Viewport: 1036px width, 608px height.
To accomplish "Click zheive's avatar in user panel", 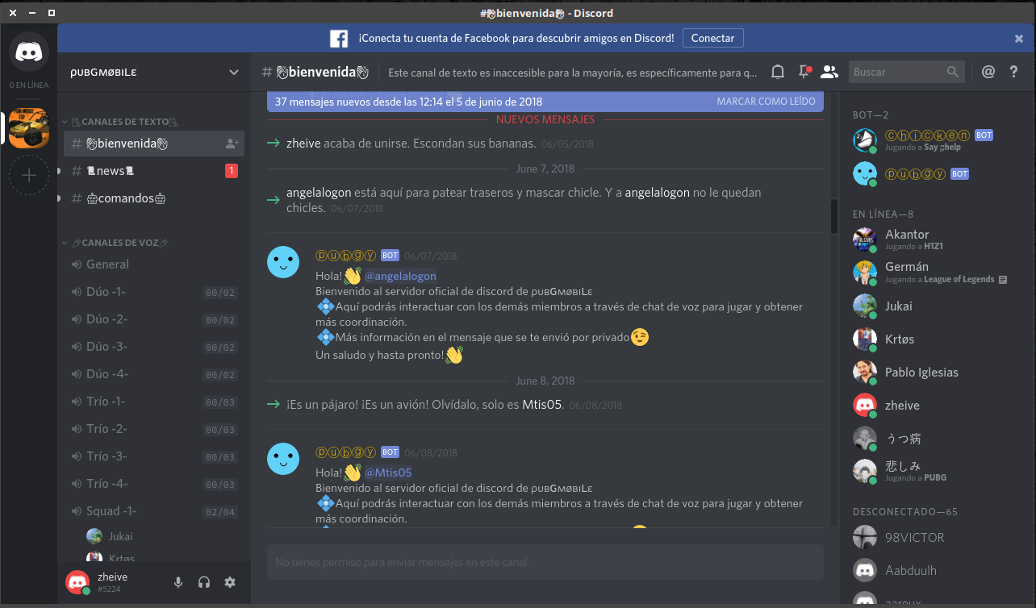I will click(77, 582).
